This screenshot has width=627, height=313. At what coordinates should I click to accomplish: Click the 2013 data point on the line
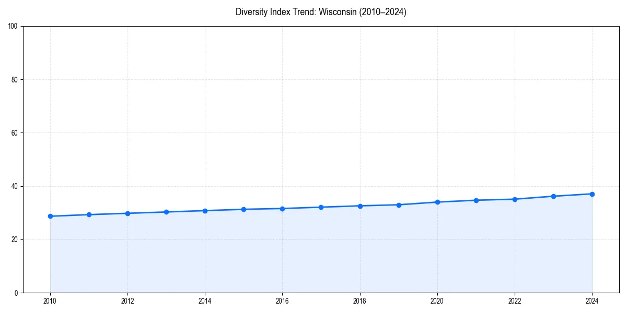166,212
